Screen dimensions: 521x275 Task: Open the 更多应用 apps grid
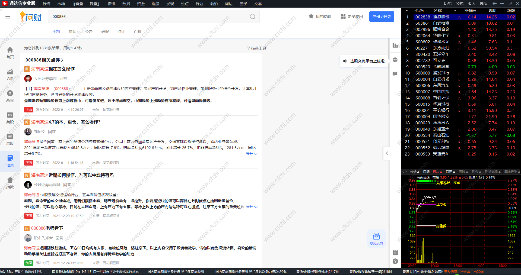pos(352,17)
